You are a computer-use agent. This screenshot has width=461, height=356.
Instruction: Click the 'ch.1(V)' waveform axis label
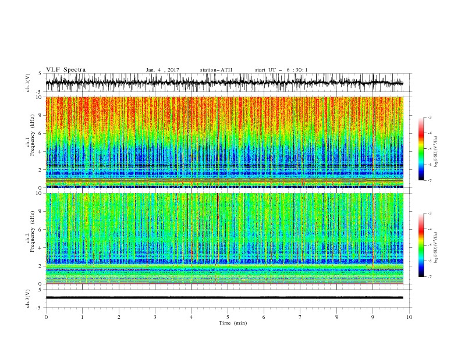coord(28,83)
